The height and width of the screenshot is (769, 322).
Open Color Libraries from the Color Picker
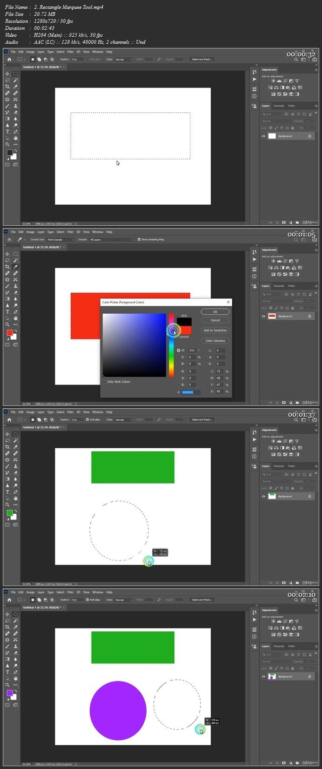215,341
